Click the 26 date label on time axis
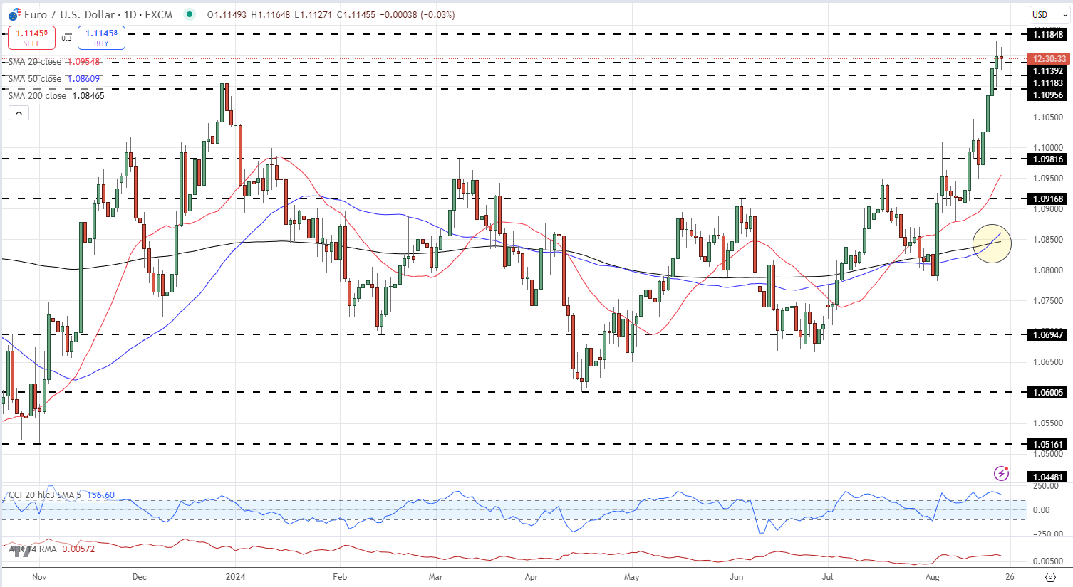Screen dimensions: 1073x587 [1010, 576]
